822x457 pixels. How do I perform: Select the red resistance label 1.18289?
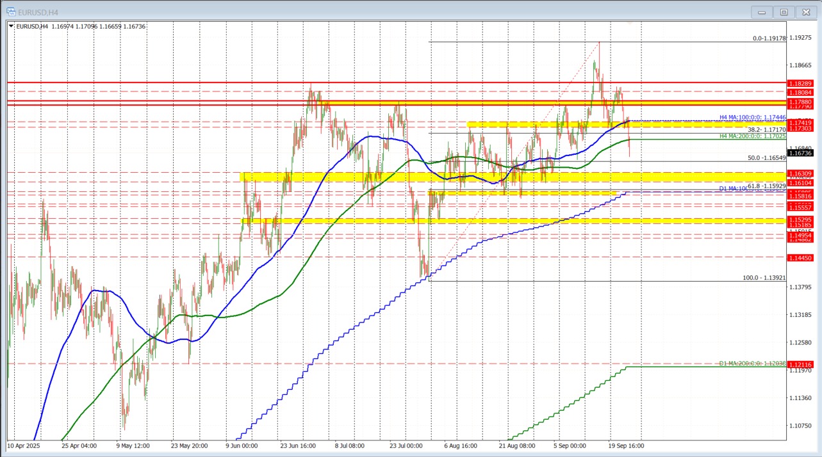[x=800, y=84]
